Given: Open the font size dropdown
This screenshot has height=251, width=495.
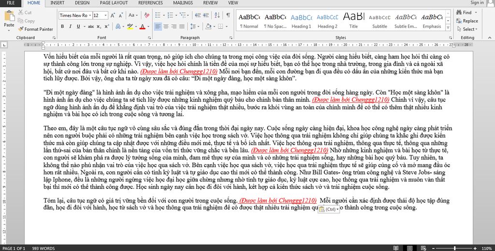Looking at the screenshot, I should click(x=105, y=15).
